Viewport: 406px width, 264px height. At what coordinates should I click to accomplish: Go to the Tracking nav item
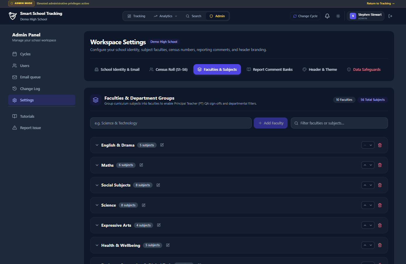coord(136,16)
